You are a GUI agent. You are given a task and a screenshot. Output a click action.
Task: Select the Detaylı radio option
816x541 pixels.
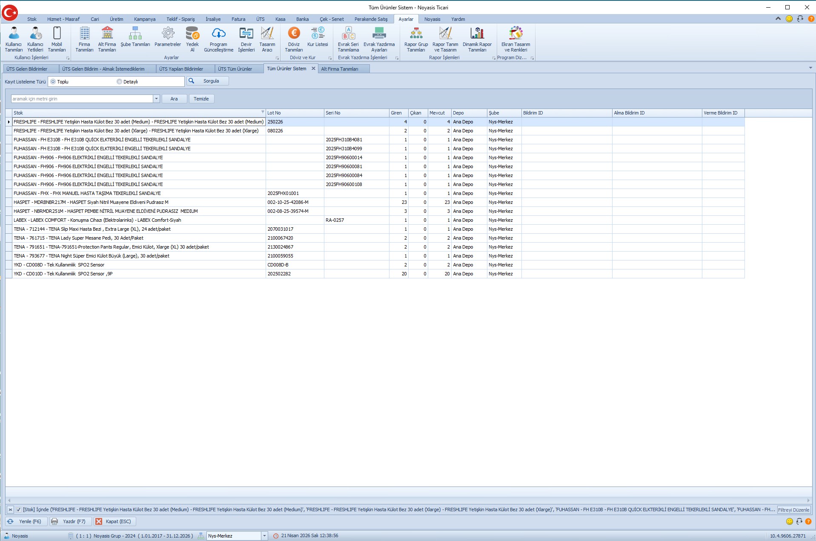(x=120, y=82)
